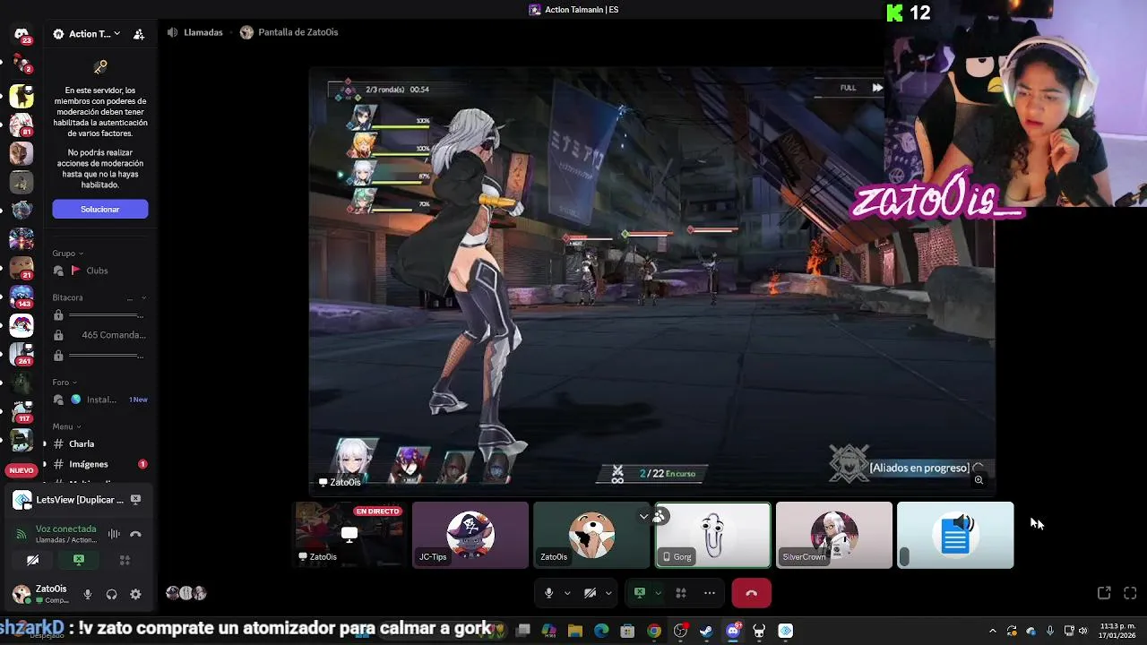
Task: Open the locked 465 Comanda... channel
Action: point(100,335)
